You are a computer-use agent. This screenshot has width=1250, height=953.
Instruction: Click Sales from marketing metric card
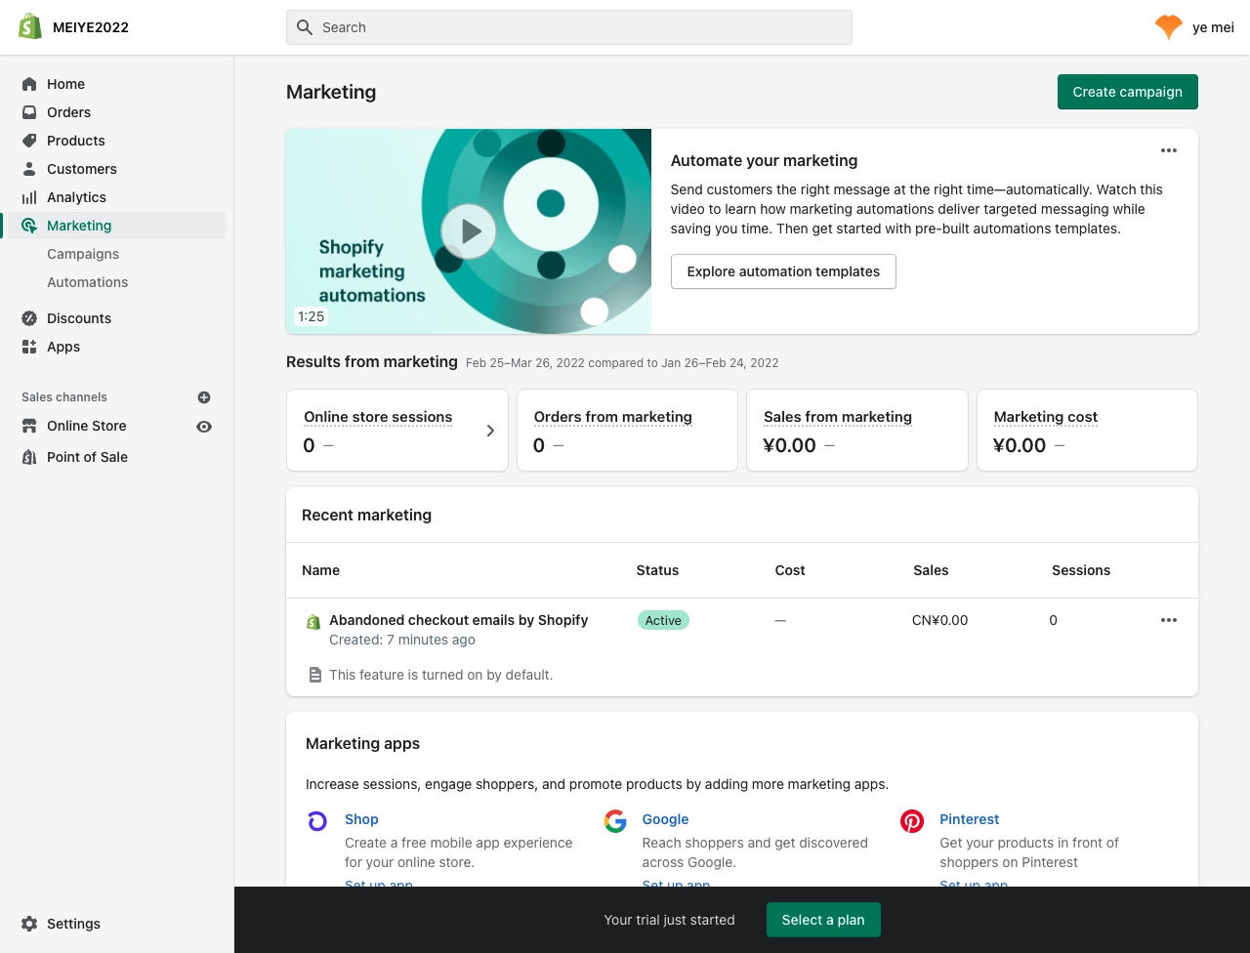857,431
